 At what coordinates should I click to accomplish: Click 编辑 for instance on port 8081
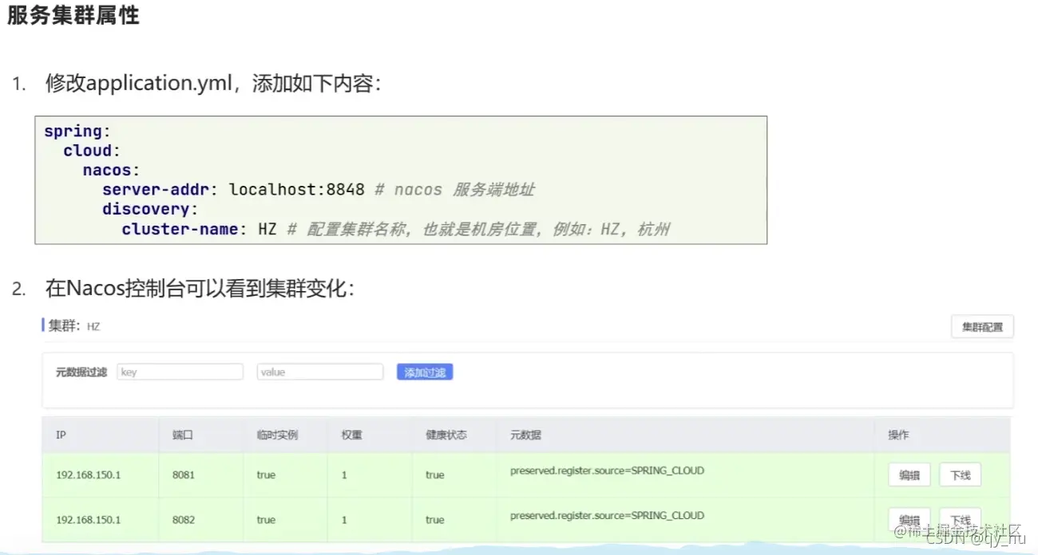[x=909, y=474]
